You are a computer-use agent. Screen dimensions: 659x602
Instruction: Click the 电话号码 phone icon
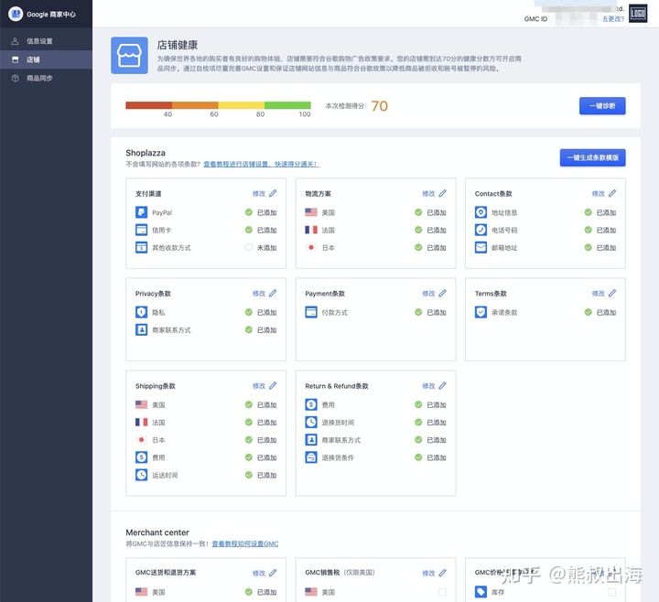point(481,230)
